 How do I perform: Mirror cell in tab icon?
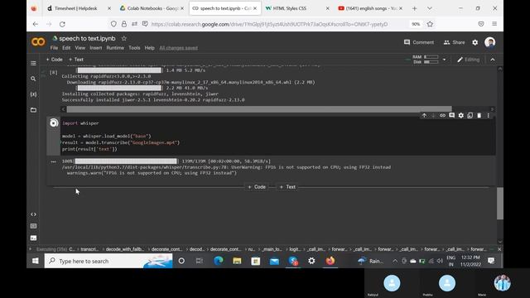[470, 116]
